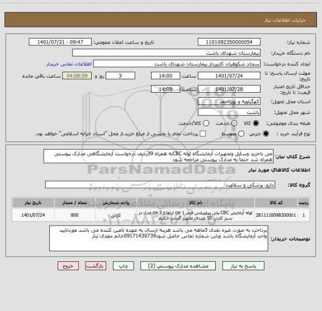This screenshot has width=322, height=311.
Task: Click the unit cell کارتن
Action: (x=116, y=215)
